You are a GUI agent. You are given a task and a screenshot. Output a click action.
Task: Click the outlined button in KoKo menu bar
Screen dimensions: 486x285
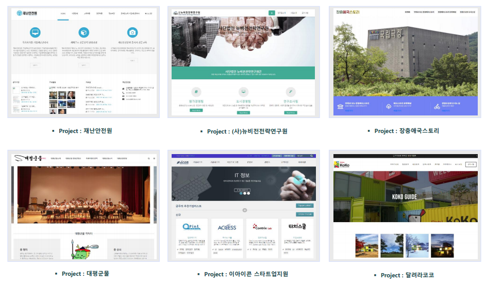[x=471, y=164]
